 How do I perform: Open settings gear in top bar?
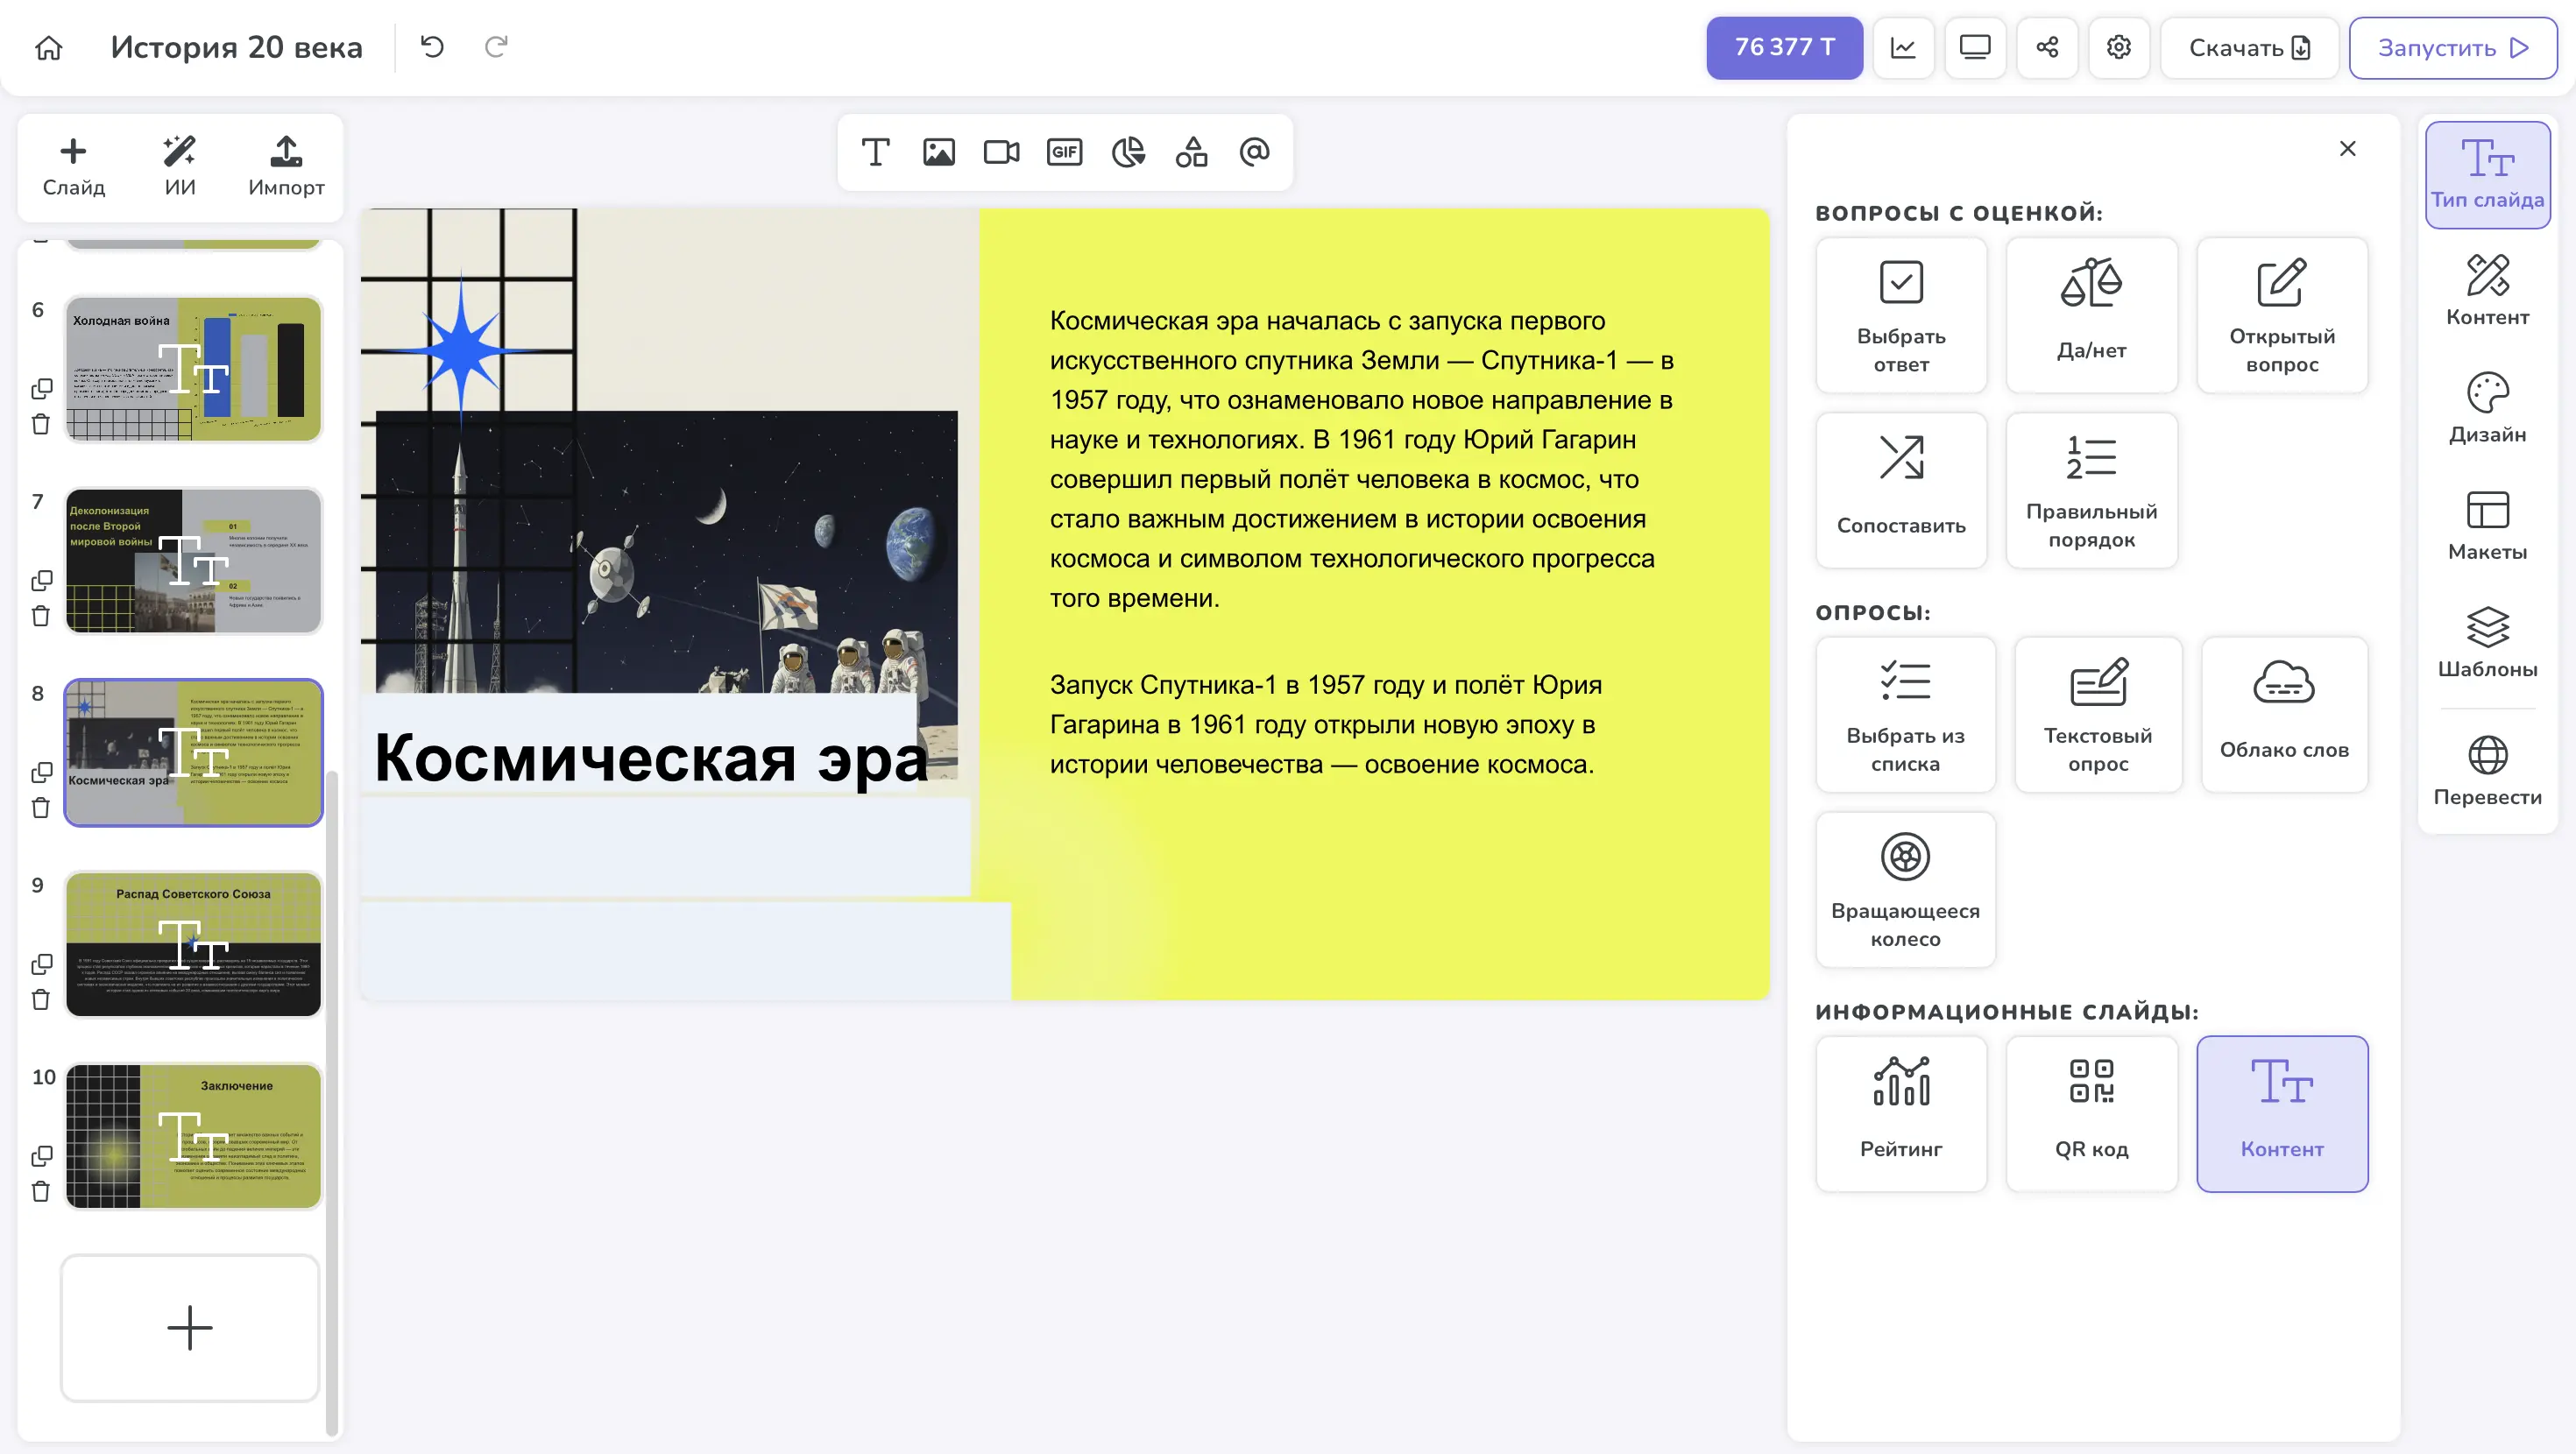pyautogui.click(x=2118, y=47)
